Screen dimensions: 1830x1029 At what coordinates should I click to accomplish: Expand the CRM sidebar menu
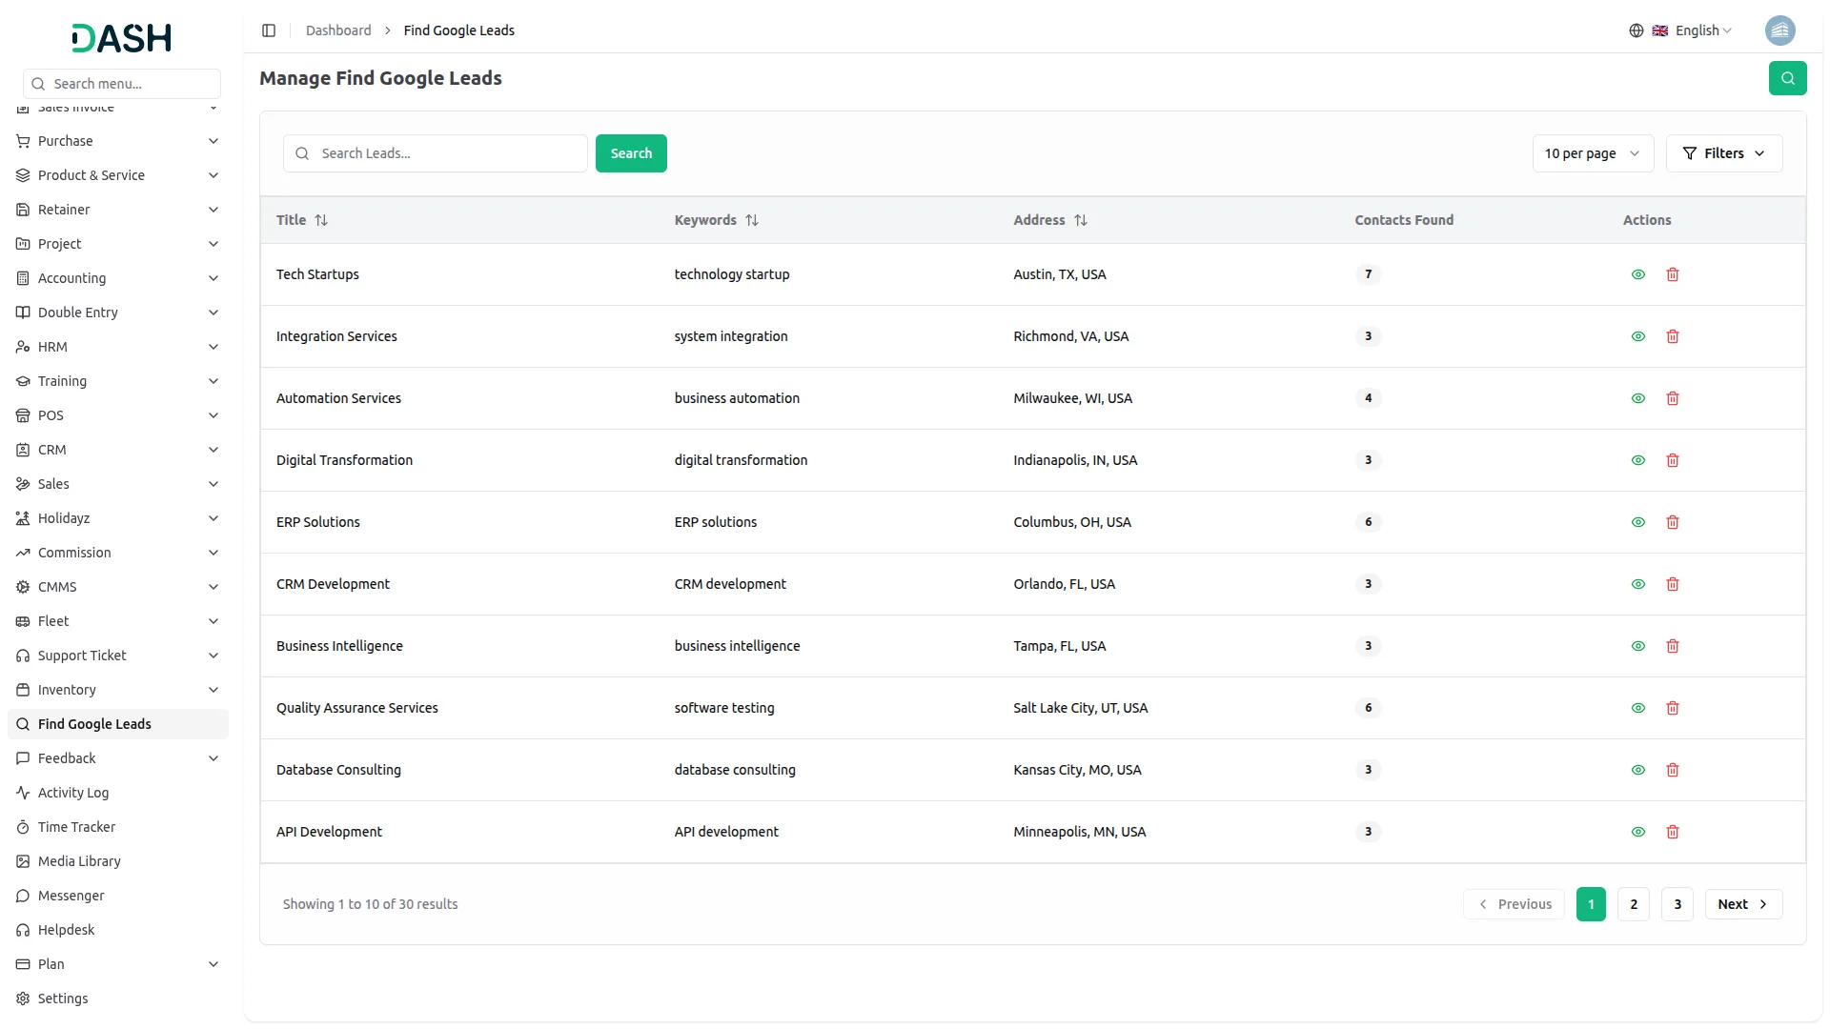tap(118, 450)
